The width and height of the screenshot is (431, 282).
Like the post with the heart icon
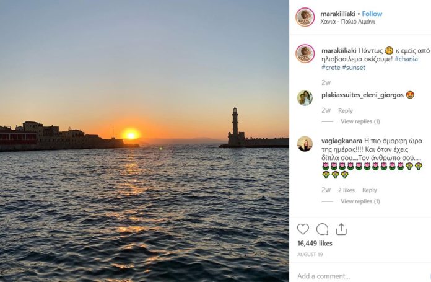pos(303,229)
